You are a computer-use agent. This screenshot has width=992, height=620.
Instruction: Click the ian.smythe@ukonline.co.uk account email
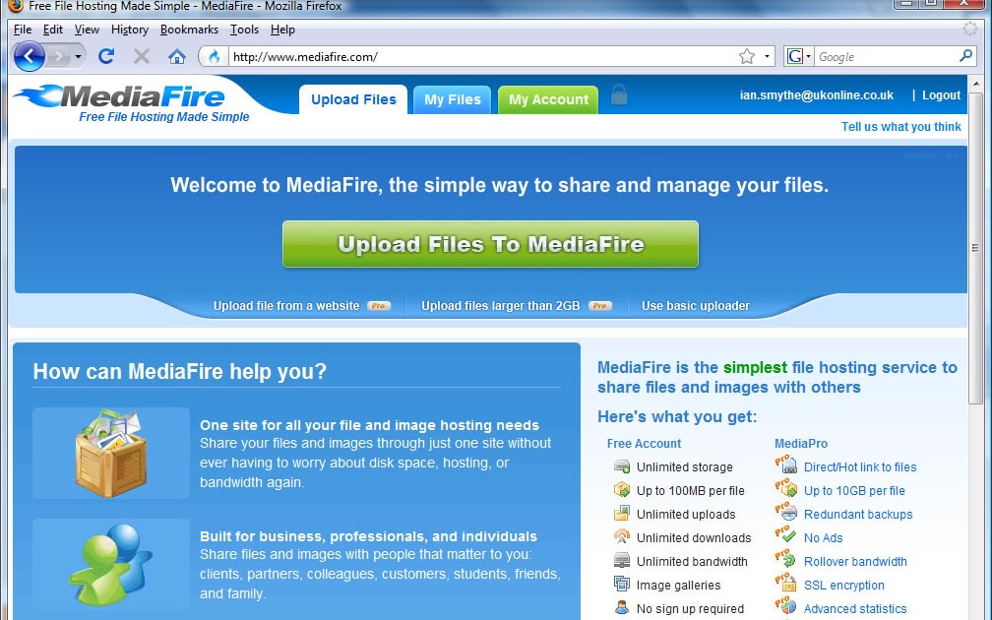pos(817,95)
